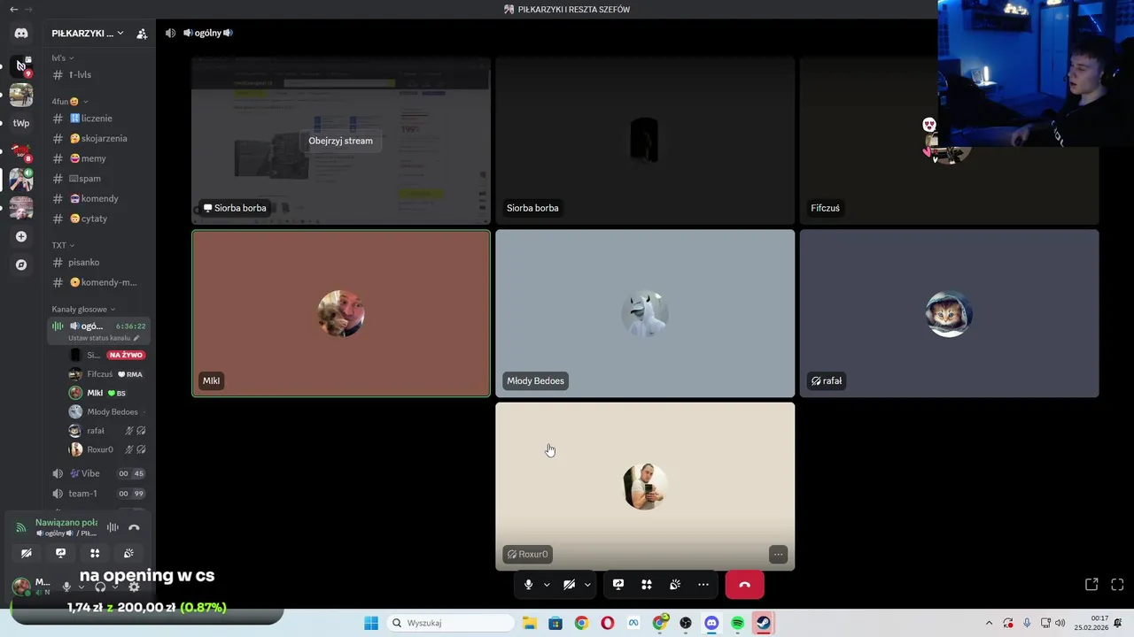1134x637 pixels.
Task: Share screen from voice status panel
Action: [60, 553]
